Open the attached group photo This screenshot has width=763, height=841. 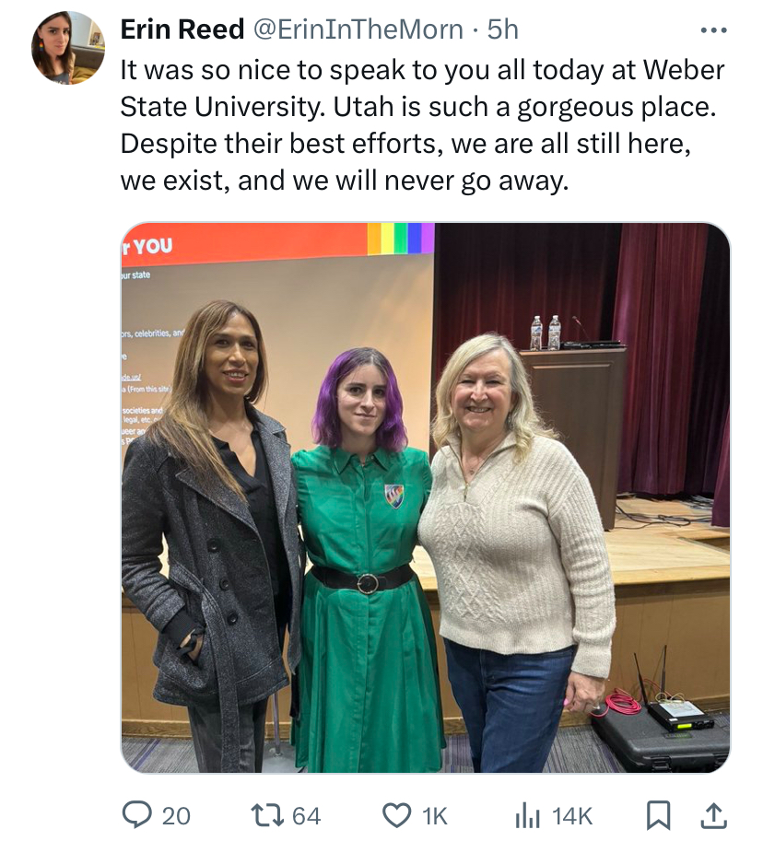point(425,497)
